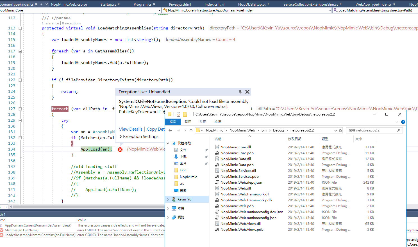Toggle a breakpoint in the margin of line 134
This screenshot has height=247, width=418.
point(3,149)
